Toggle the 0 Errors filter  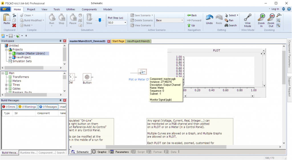(x=9, y=107)
